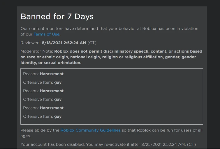The width and height of the screenshot is (220, 149).
Task: Click the 'Reviewed:' label
Action: [31, 43]
